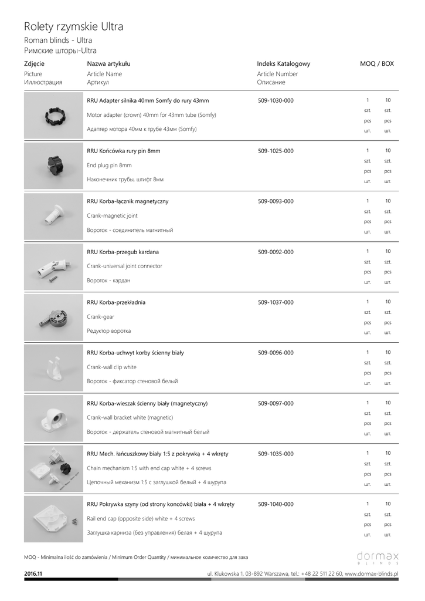Open the chain mechanism 1:5 product image
Image resolution: width=425 pixels, height=601 pixels.
tap(53, 468)
